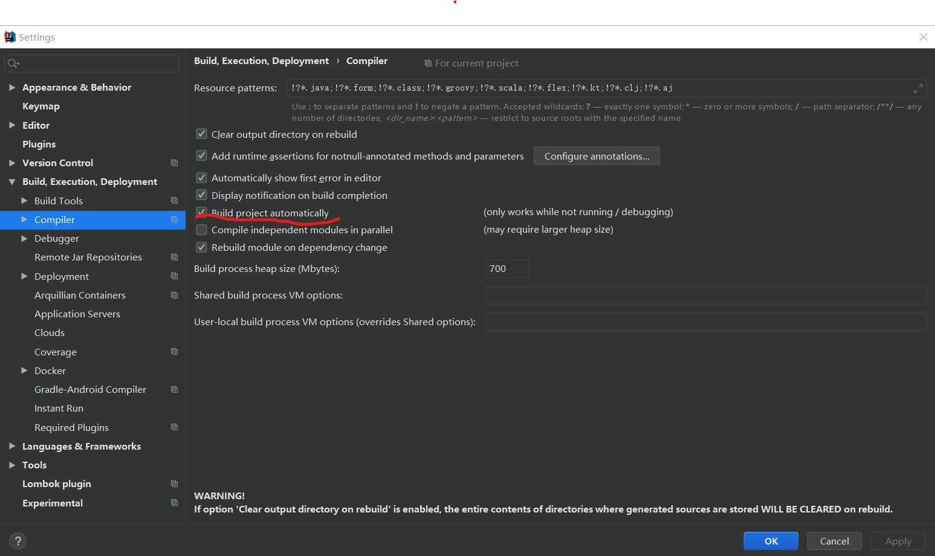Click the project-level icon beside Deployment

(x=174, y=276)
